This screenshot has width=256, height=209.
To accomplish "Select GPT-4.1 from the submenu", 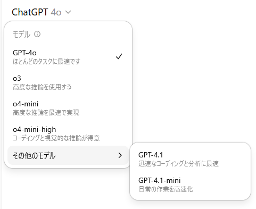I will (x=190, y=159).
